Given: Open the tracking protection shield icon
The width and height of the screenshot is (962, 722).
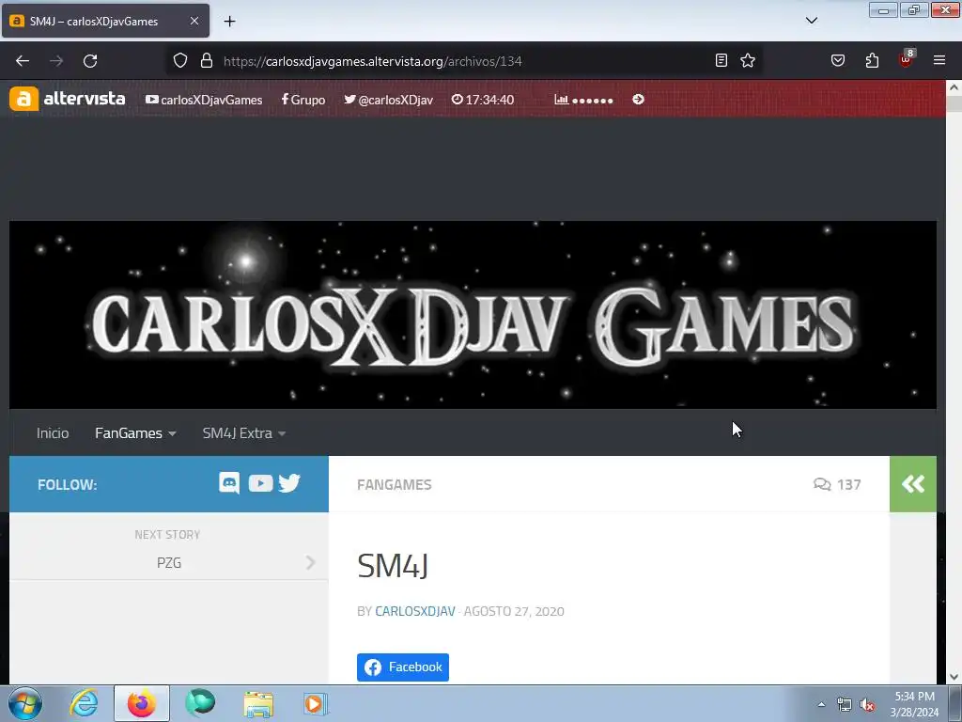Looking at the screenshot, I should click(x=179, y=60).
